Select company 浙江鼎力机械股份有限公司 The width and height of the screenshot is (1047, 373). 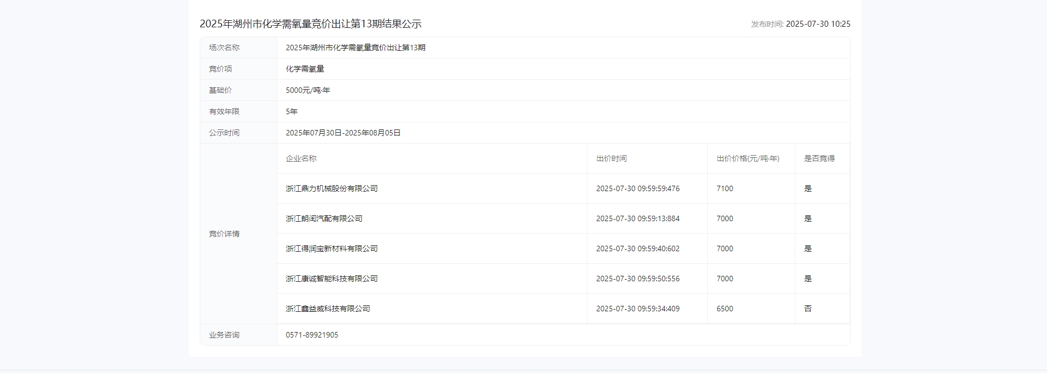tap(331, 188)
